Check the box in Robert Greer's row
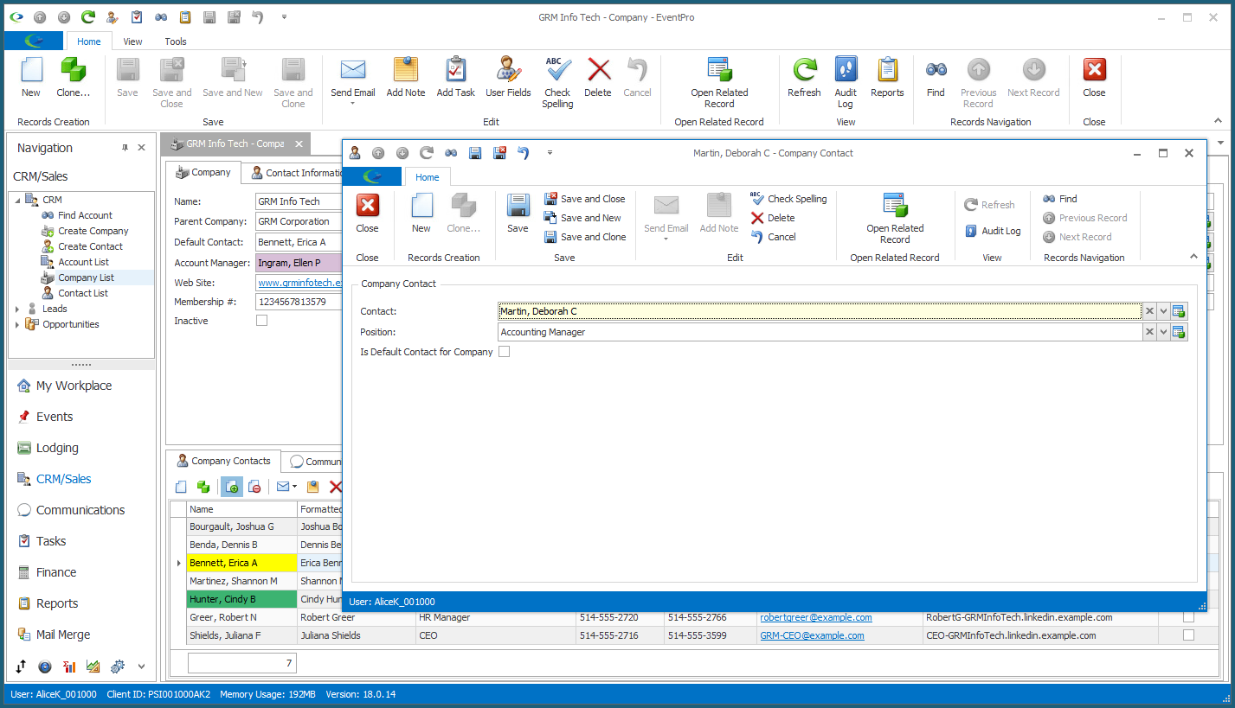This screenshot has width=1235, height=708. coord(1188,617)
